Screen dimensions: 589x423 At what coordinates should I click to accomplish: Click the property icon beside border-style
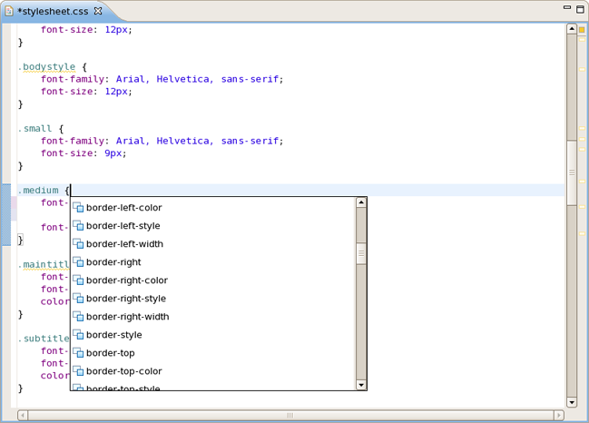point(78,334)
